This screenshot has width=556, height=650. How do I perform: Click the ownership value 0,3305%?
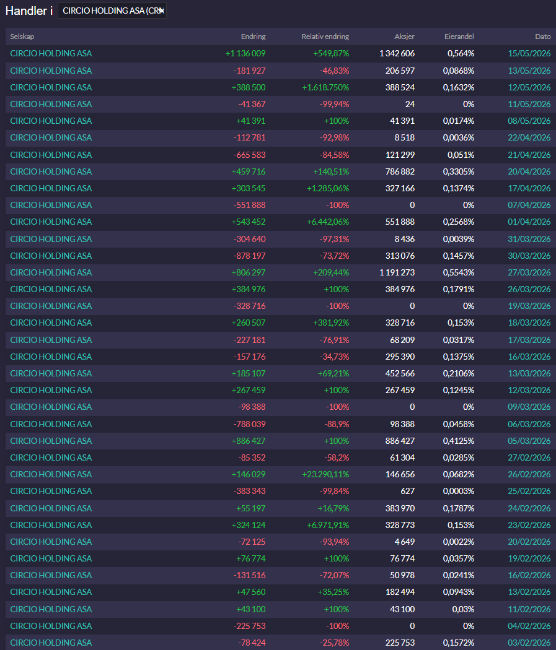tap(459, 171)
